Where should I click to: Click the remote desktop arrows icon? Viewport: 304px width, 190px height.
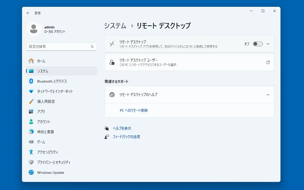(x=112, y=44)
